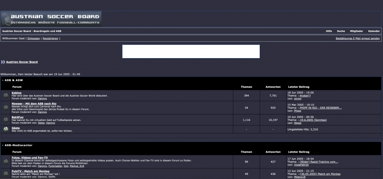383x179 pixels.
Task: Click the Newser forum status icon
Action: coord(6,107)
